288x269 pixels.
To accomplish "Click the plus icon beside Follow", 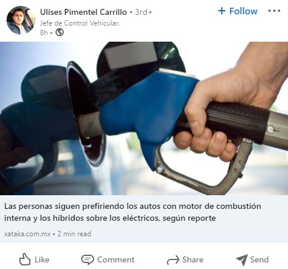I will point(222,11).
